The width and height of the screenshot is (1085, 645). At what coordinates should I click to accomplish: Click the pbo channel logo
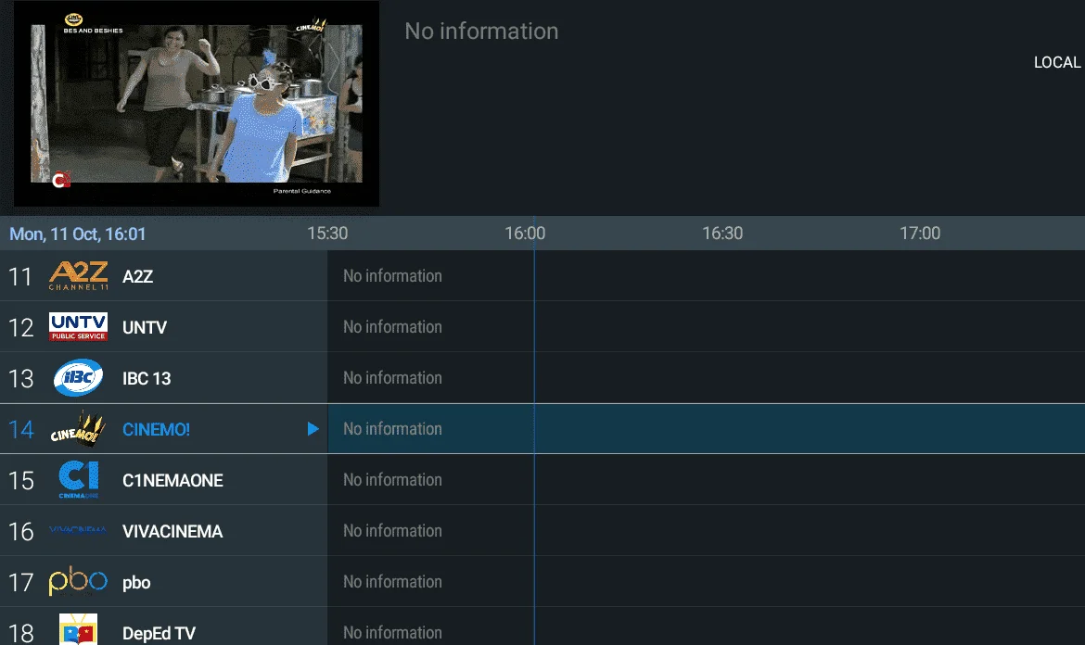point(78,581)
